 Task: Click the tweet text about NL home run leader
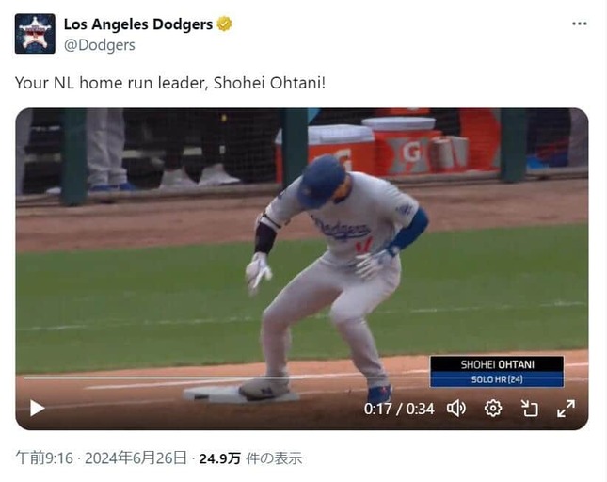[170, 83]
